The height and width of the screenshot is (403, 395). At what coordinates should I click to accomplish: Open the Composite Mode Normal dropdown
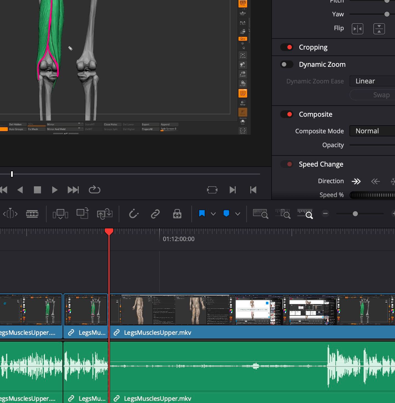tap(372, 131)
